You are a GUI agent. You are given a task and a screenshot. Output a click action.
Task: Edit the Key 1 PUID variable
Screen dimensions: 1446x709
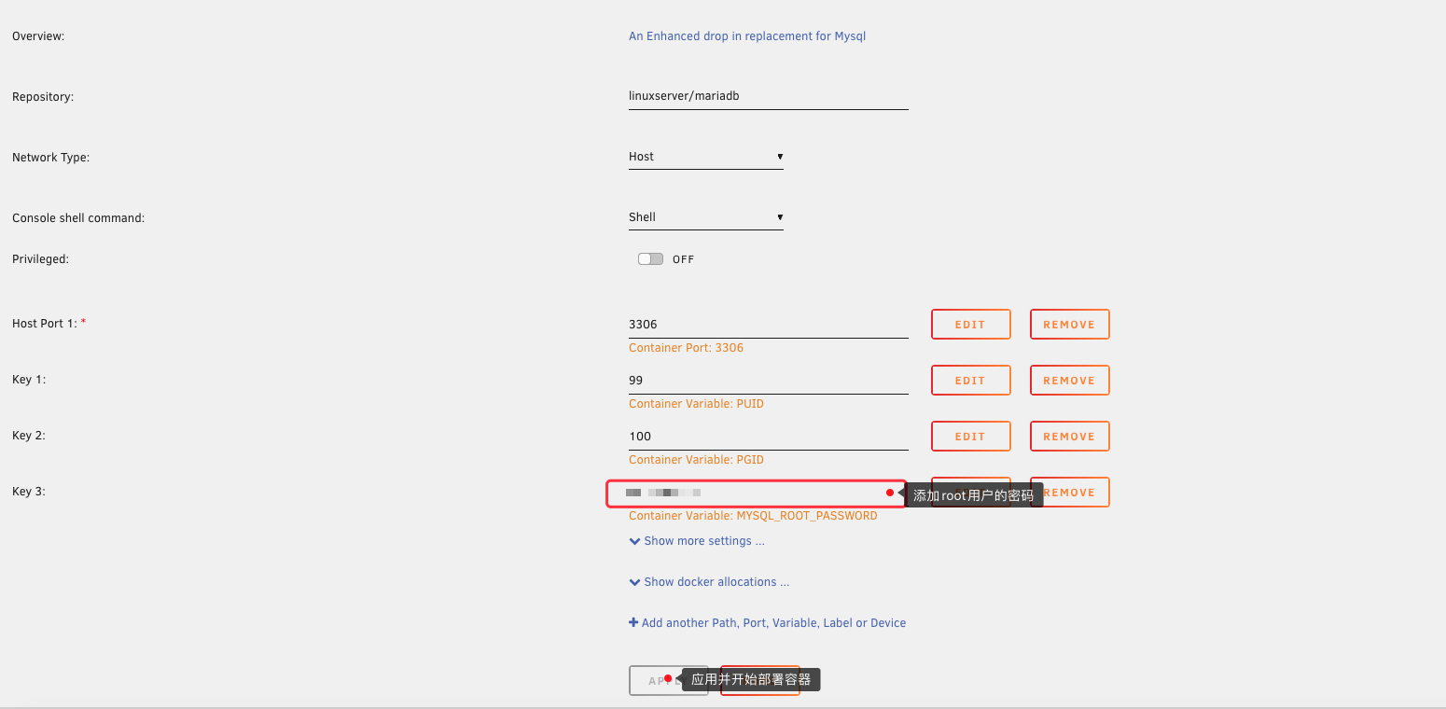tap(971, 381)
